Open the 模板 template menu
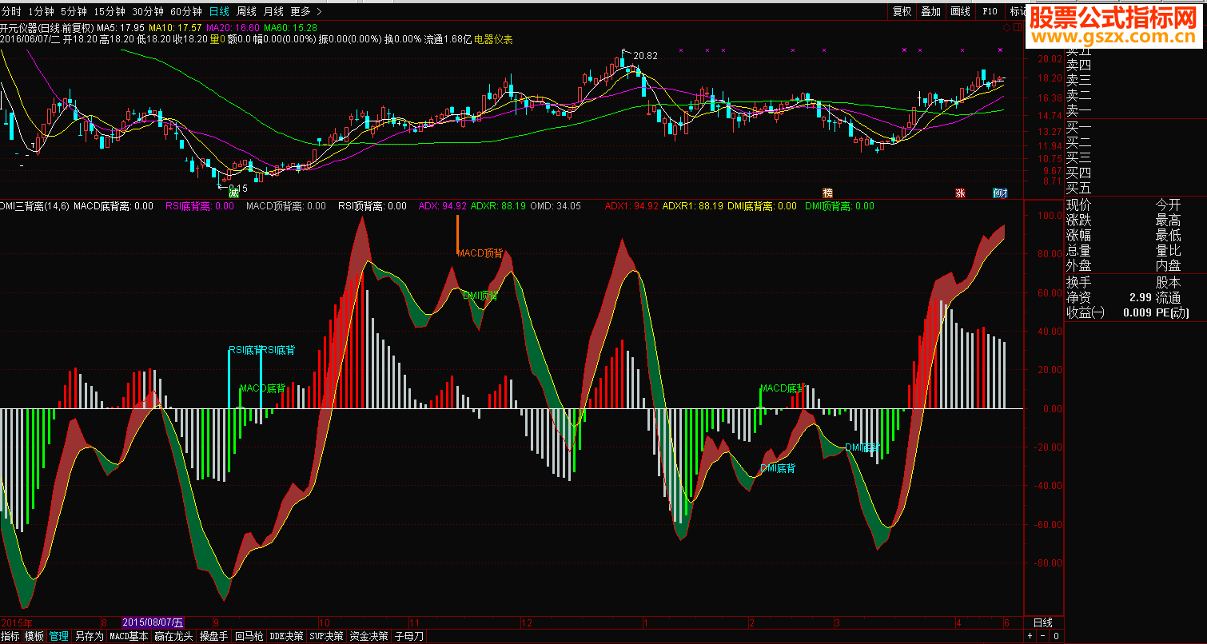This screenshot has height=644, width=1207. pyautogui.click(x=34, y=637)
